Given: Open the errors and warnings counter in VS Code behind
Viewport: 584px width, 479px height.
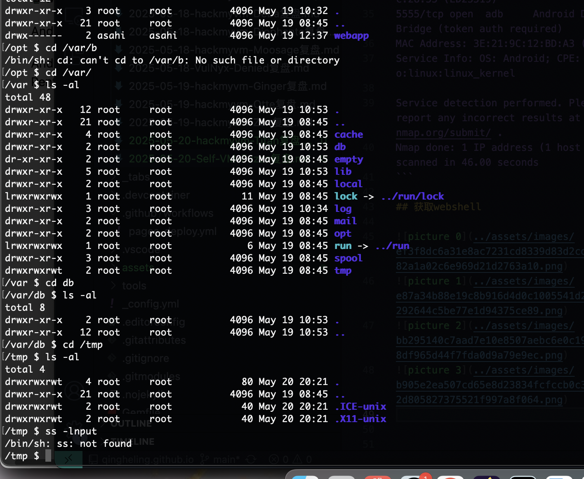Looking at the screenshot, I should 290,459.
